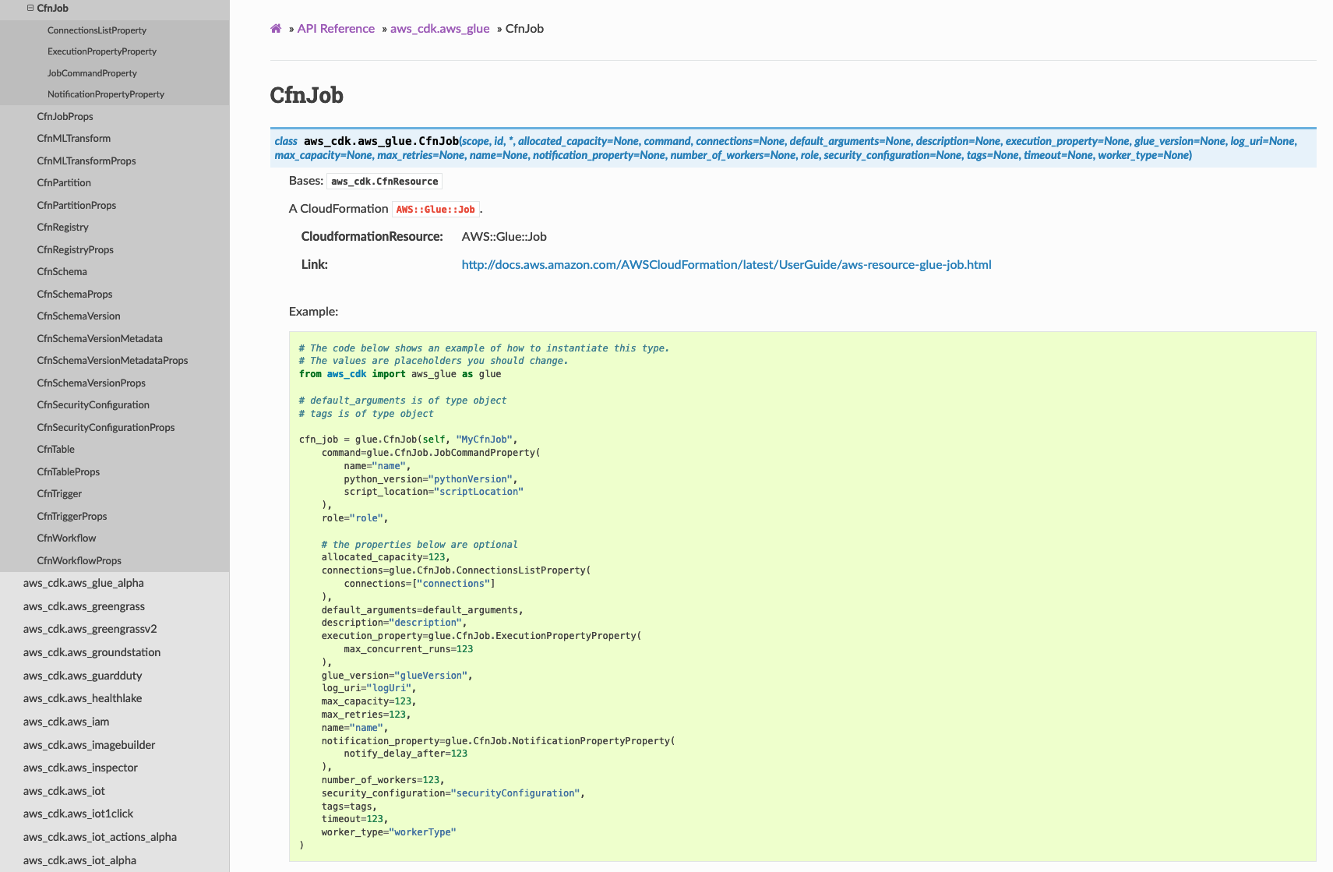Click the CfnJob entry in the breadcrumb
Screen dimensions: 1333x872
[524, 29]
